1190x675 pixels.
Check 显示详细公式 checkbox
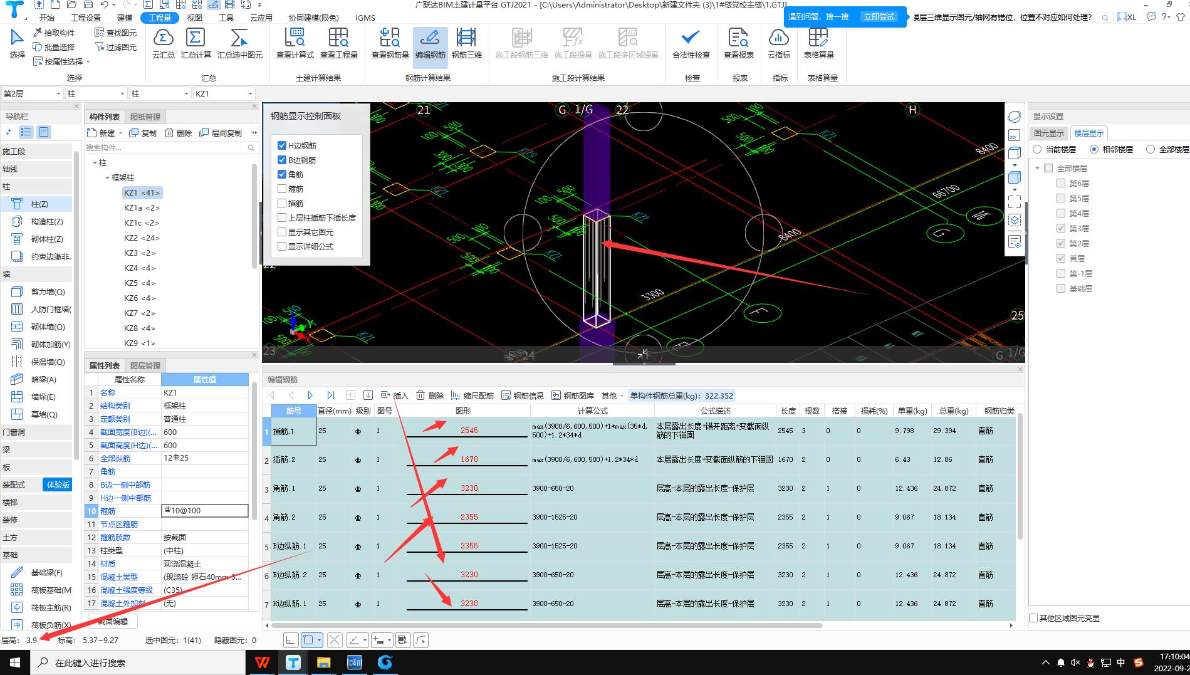[x=282, y=246]
